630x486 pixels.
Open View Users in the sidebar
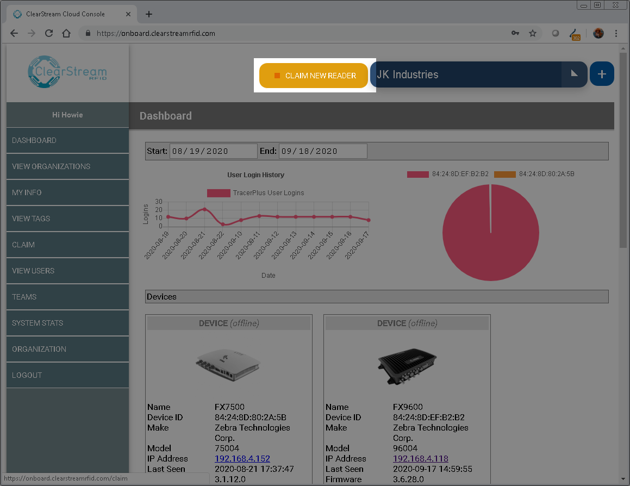(67, 271)
